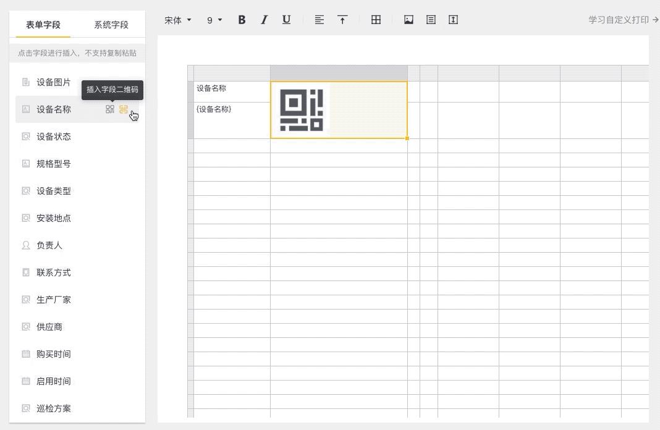
Task: Toggle underline text formatting
Action: pos(286,20)
